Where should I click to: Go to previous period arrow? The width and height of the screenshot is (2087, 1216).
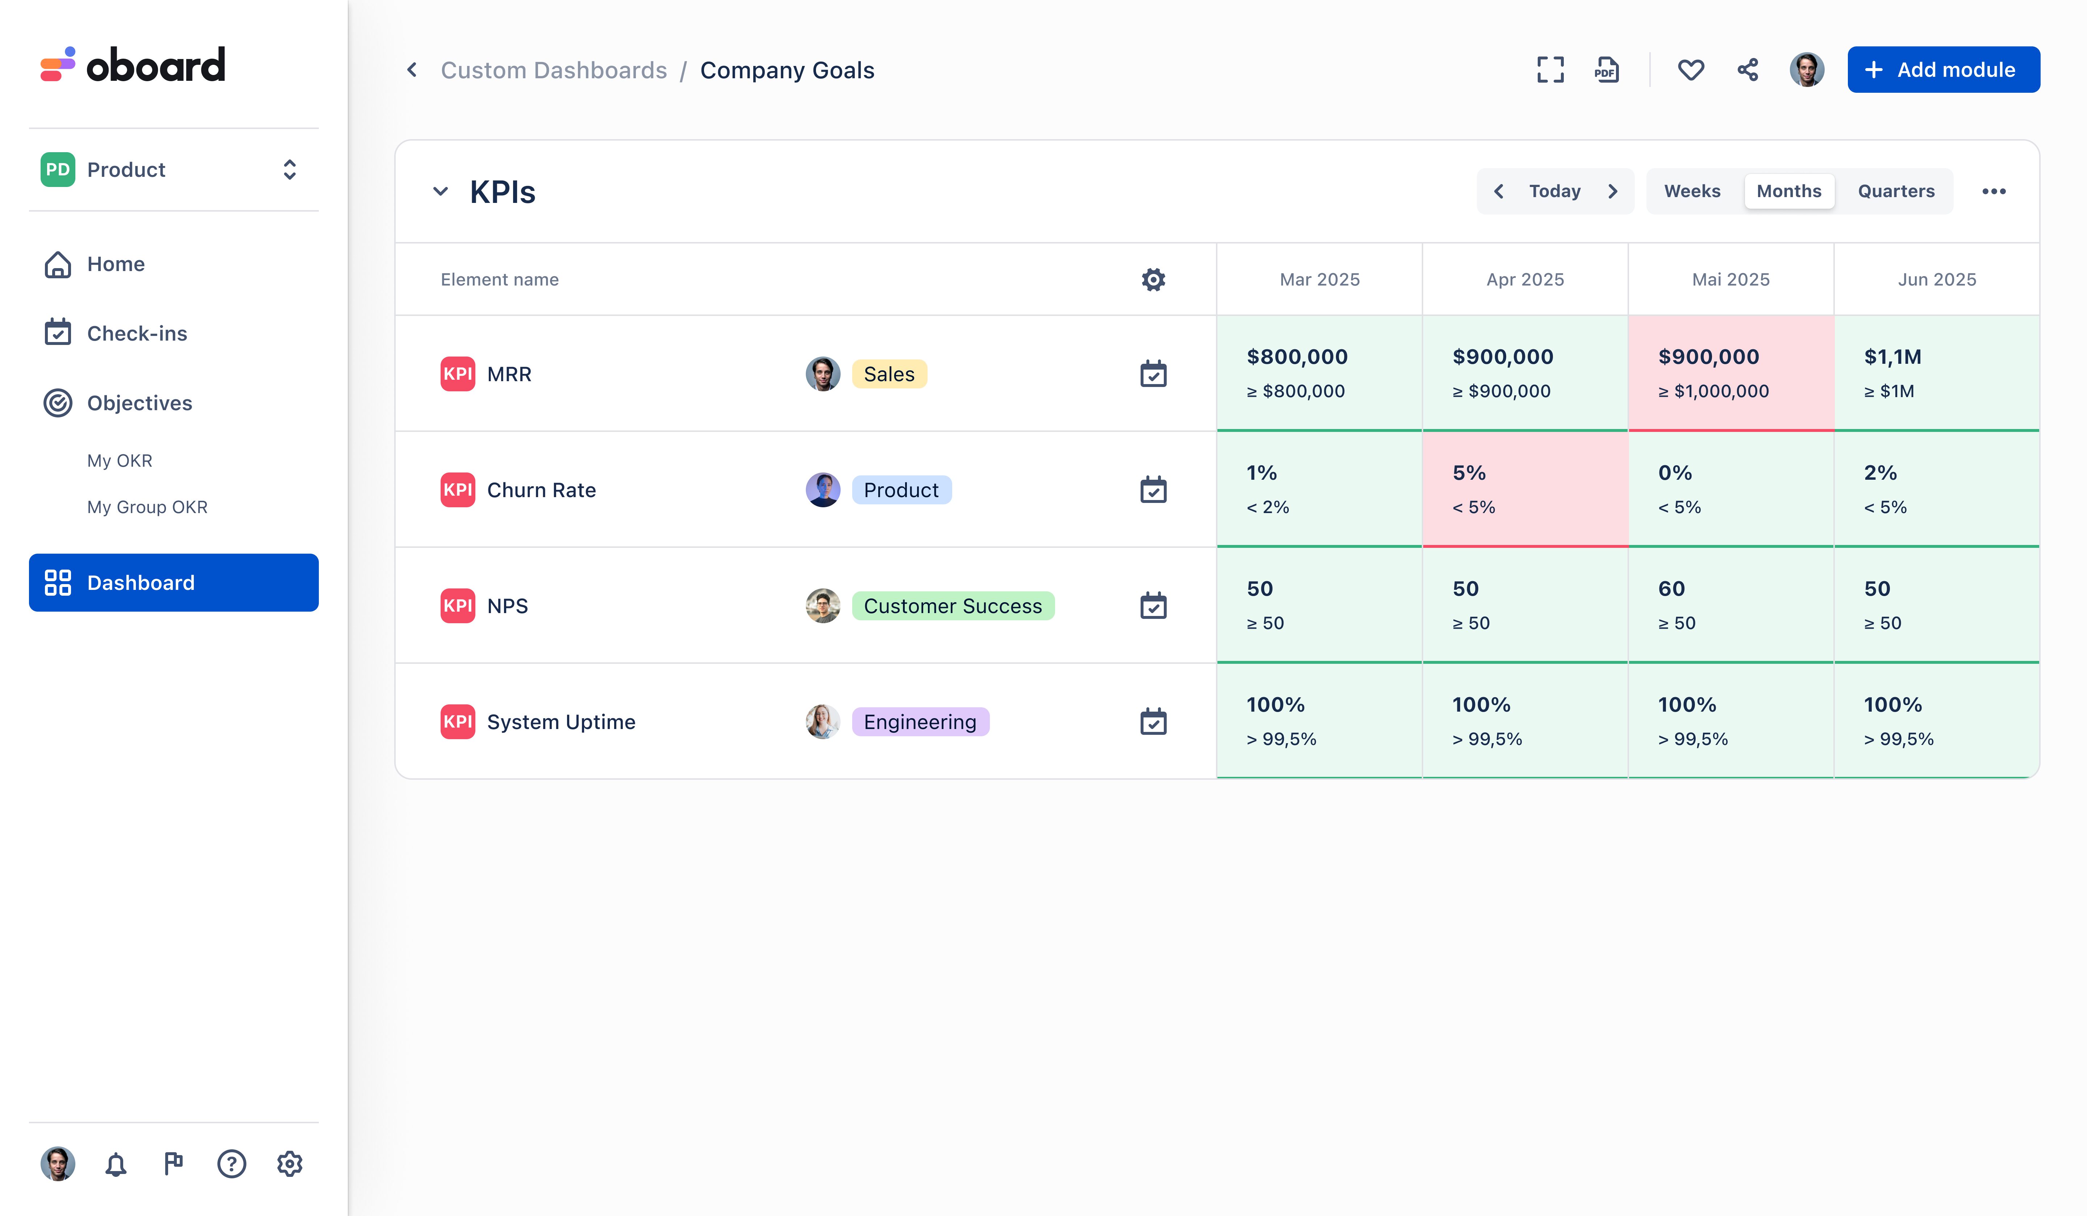click(x=1498, y=191)
